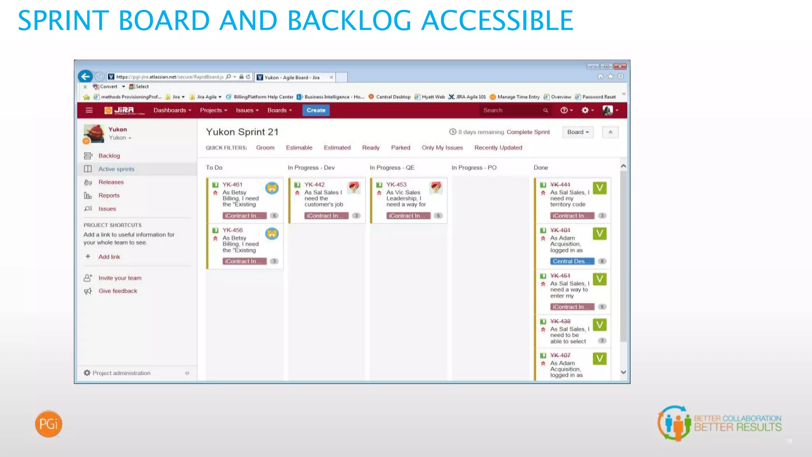Click the search magnifier icon in Jira
The height and width of the screenshot is (457, 812).
point(546,110)
